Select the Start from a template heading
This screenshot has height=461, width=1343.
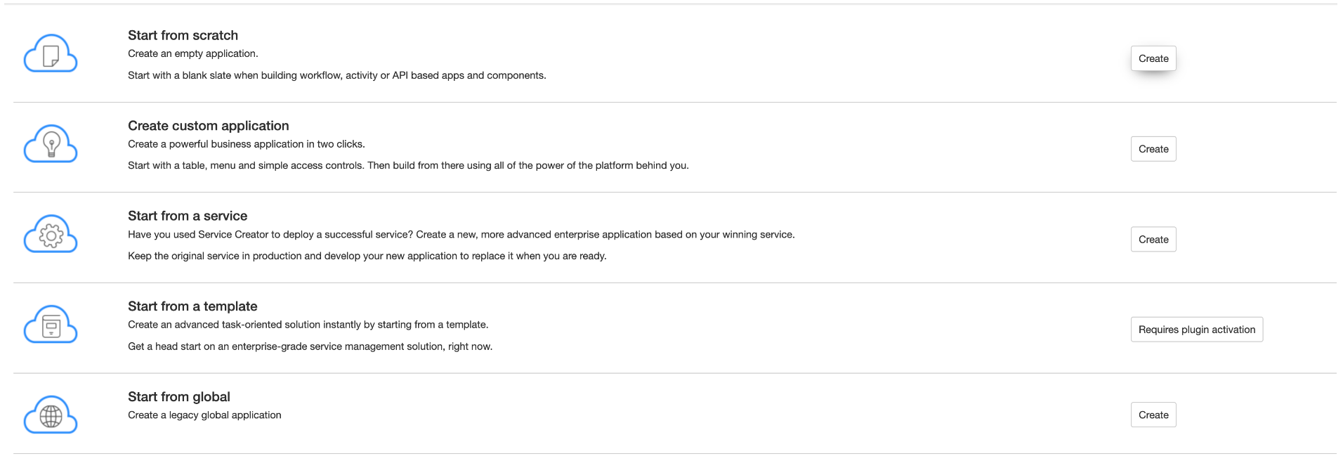pos(192,306)
